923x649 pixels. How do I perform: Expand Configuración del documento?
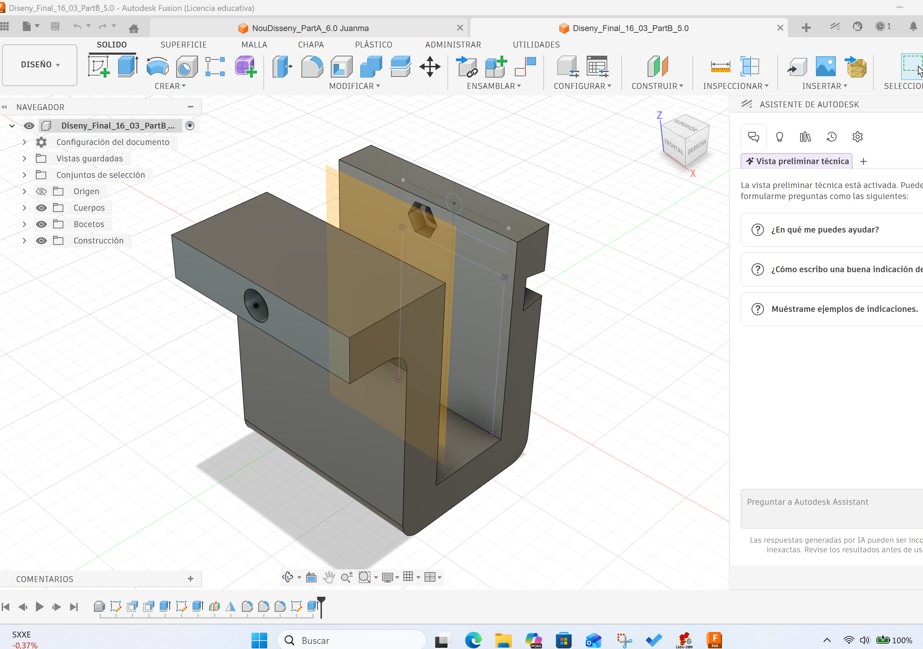coord(25,142)
